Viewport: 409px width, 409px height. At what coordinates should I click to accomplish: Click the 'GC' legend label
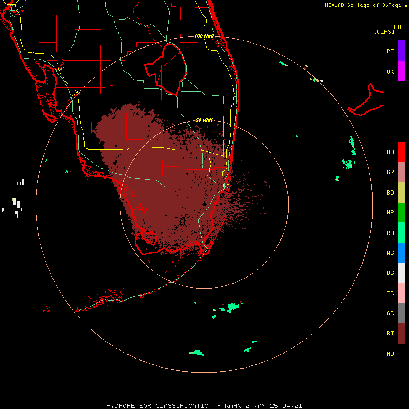390,314
